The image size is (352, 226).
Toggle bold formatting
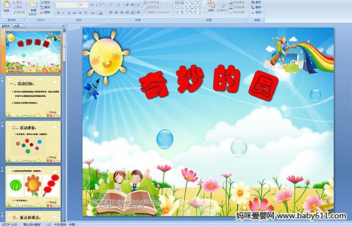(x=58, y=13)
